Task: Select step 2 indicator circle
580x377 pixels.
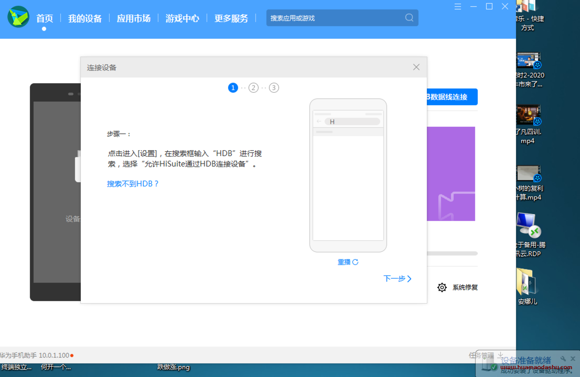Action: coord(254,88)
